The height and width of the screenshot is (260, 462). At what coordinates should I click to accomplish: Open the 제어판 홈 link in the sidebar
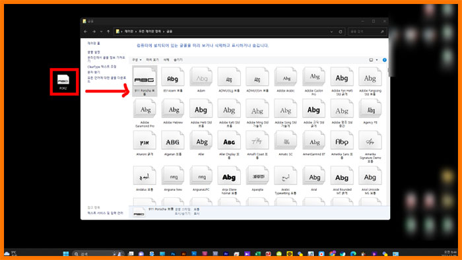[x=94, y=44]
